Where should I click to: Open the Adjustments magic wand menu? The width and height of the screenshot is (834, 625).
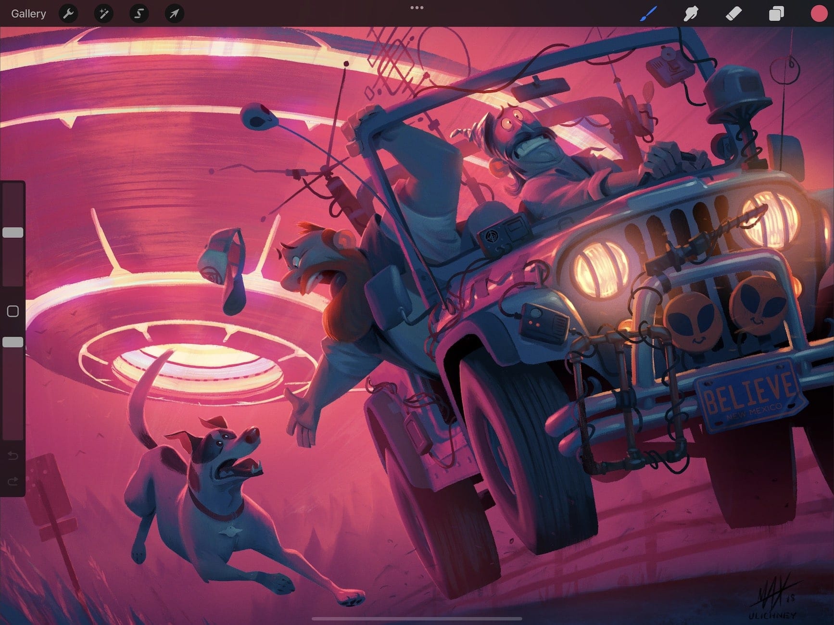point(103,13)
